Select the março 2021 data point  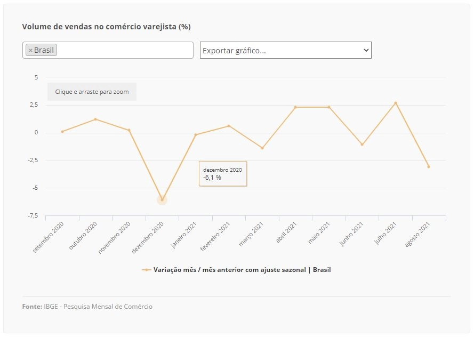262,148
